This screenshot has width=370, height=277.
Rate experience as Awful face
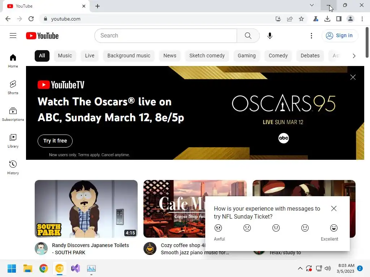[x=218, y=228]
